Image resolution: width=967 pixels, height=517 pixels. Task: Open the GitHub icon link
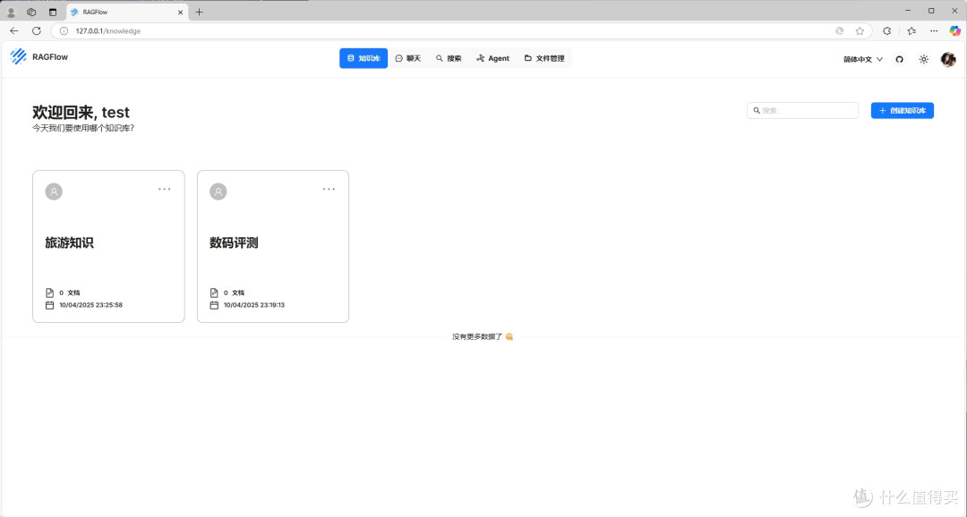coord(899,59)
